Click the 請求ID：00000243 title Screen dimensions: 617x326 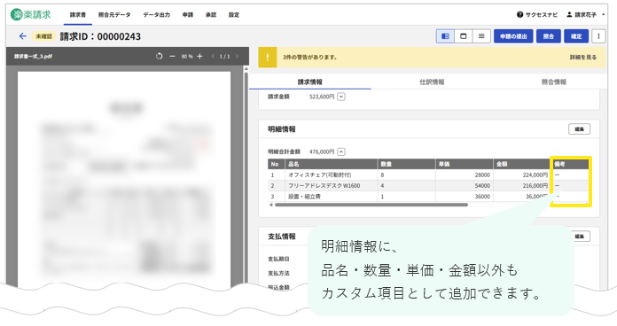100,36
